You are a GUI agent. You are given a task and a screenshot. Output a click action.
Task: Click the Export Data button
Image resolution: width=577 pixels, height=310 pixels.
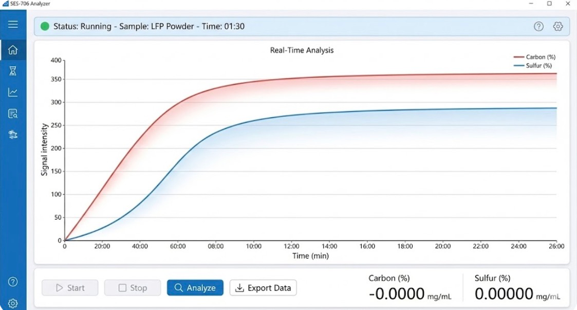pos(263,288)
